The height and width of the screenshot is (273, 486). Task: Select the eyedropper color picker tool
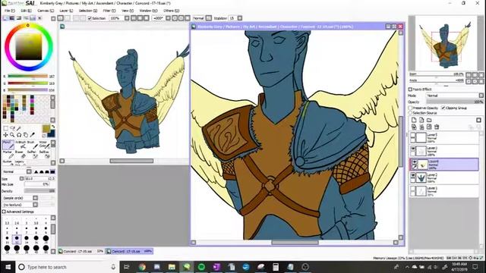coord(33,135)
